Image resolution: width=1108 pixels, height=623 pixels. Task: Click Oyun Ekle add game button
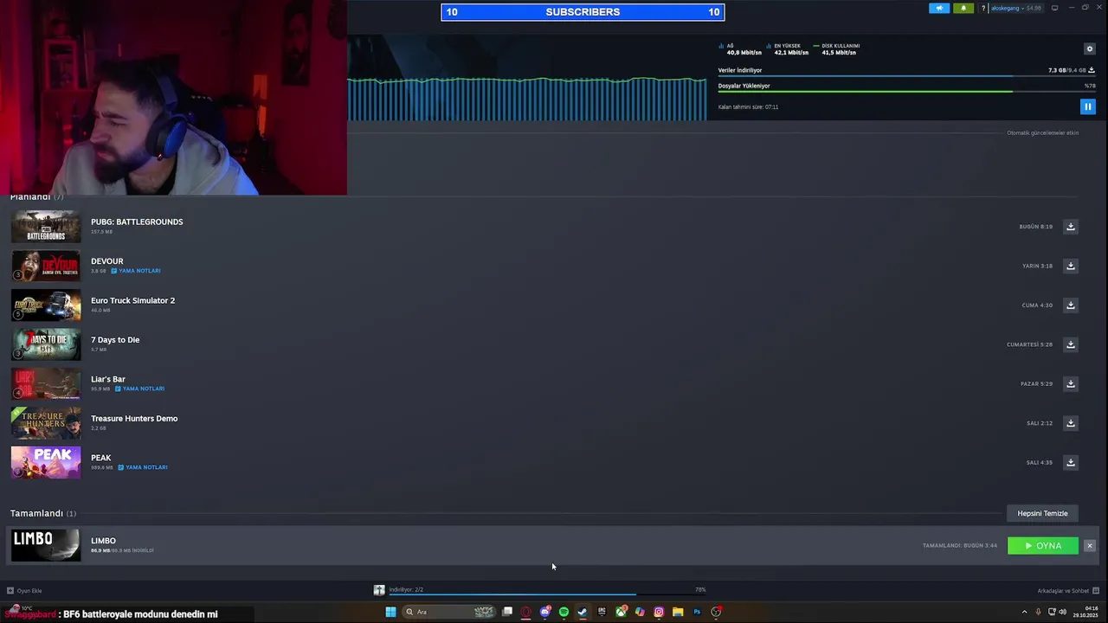click(x=24, y=591)
